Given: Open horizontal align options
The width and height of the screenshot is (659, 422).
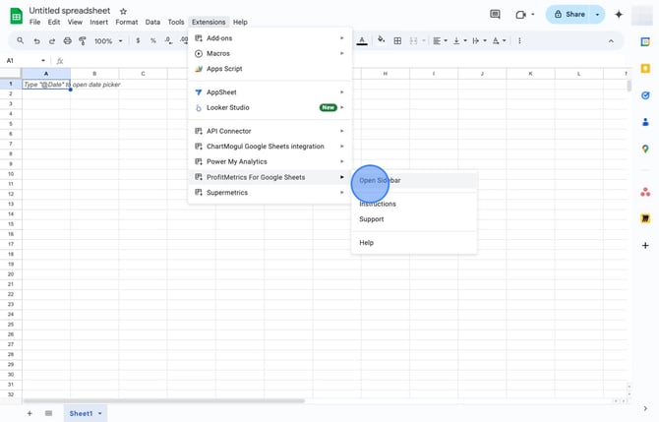Looking at the screenshot, I should click(x=440, y=40).
